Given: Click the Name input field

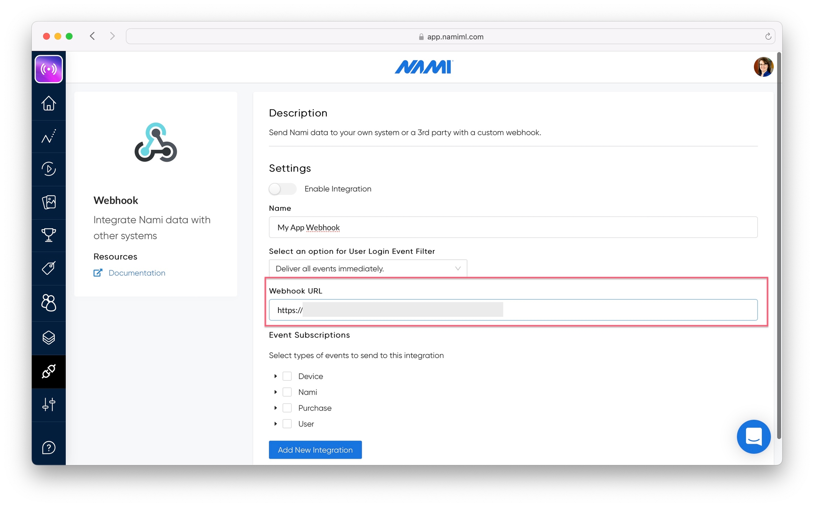Looking at the screenshot, I should (513, 227).
